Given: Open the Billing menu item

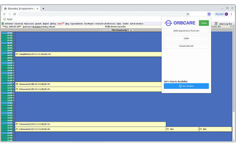Looking at the screenshot, I should [53, 24].
